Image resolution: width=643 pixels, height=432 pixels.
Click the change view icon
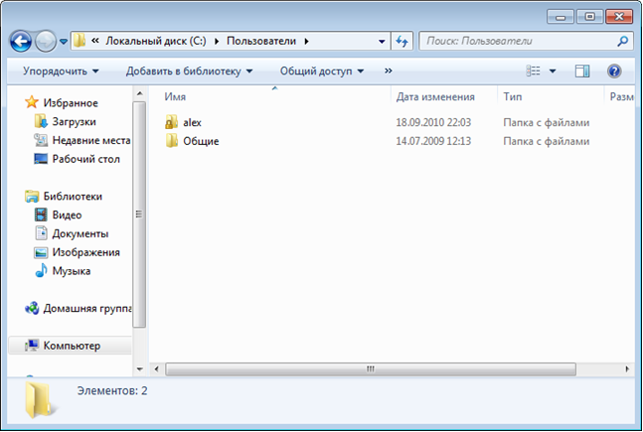[x=533, y=71]
